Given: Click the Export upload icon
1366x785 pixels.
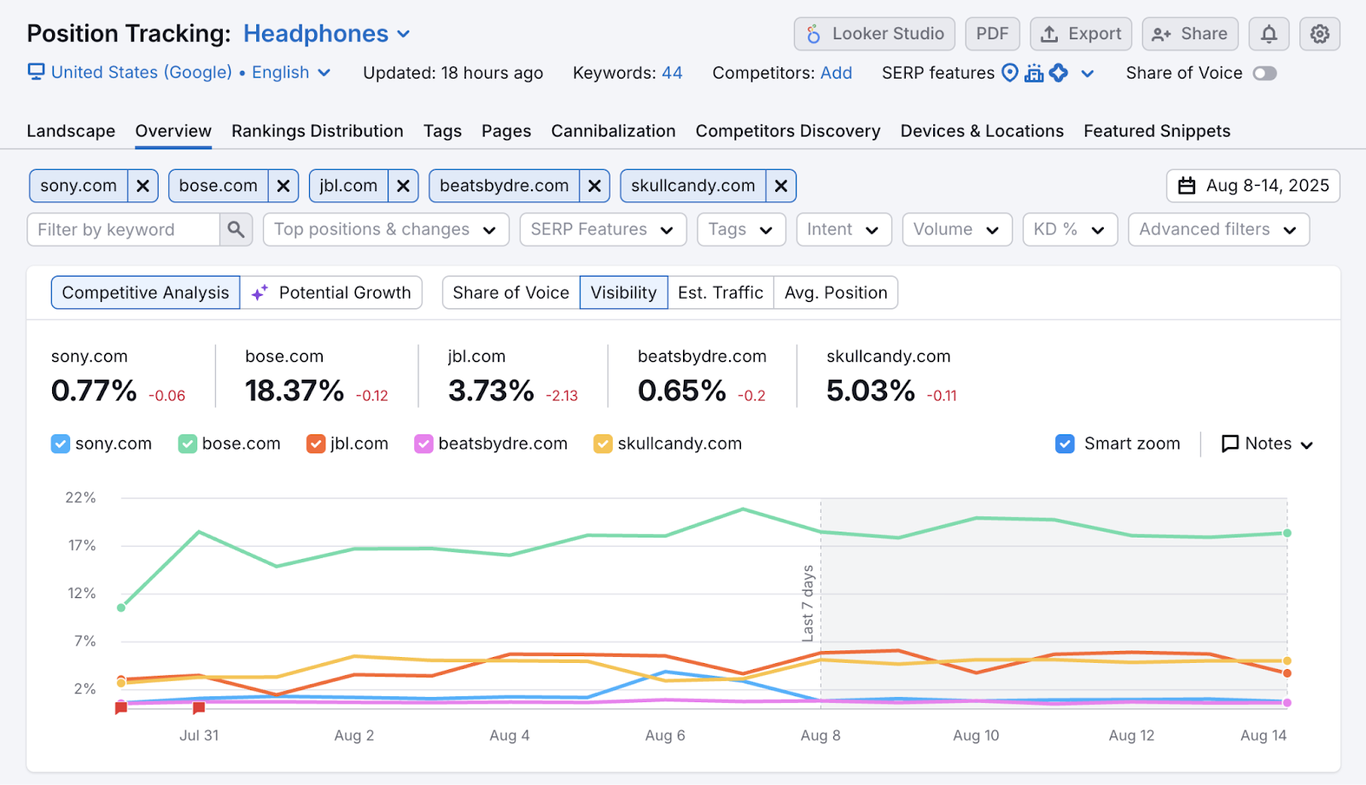Looking at the screenshot, I should click(x=1048, y=34).
